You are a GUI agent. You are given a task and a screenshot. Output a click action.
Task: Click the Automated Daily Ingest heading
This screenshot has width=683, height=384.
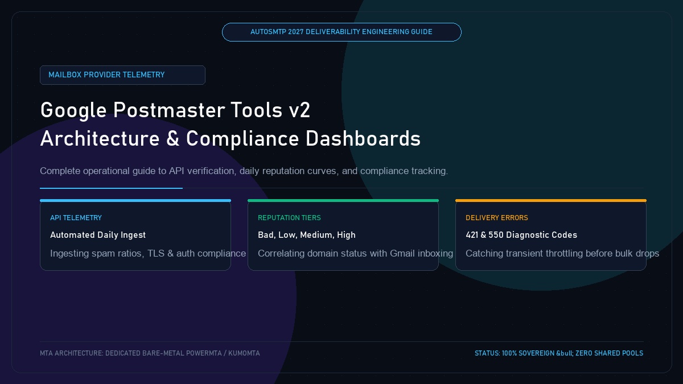pos(98,235)
